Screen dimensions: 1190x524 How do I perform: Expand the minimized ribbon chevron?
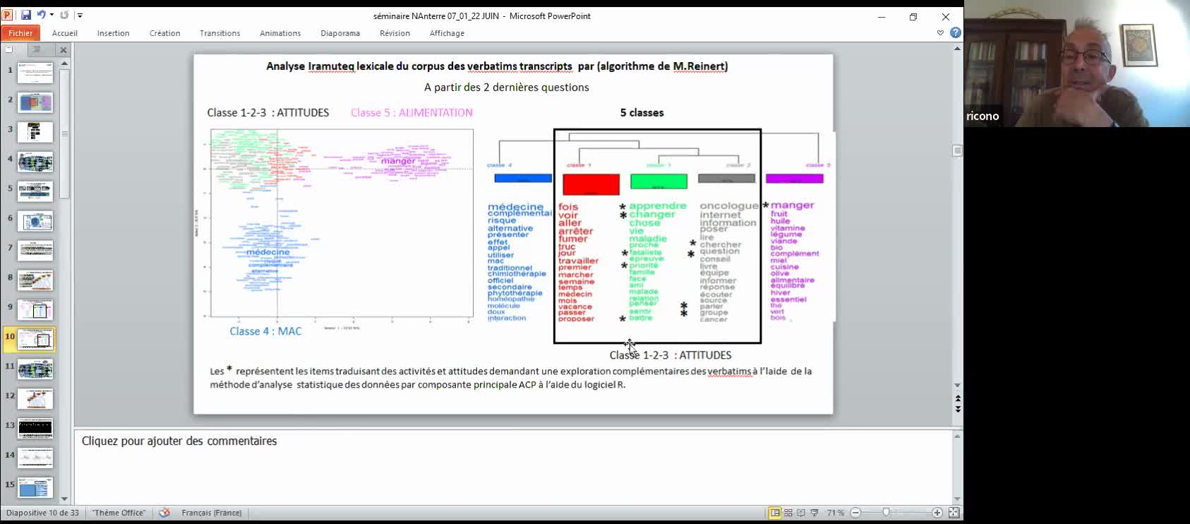click(x=940, y=33)
